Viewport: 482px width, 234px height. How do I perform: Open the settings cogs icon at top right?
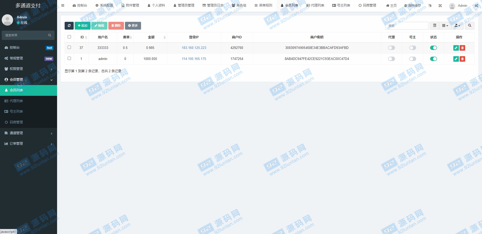[x=476, y=6]
